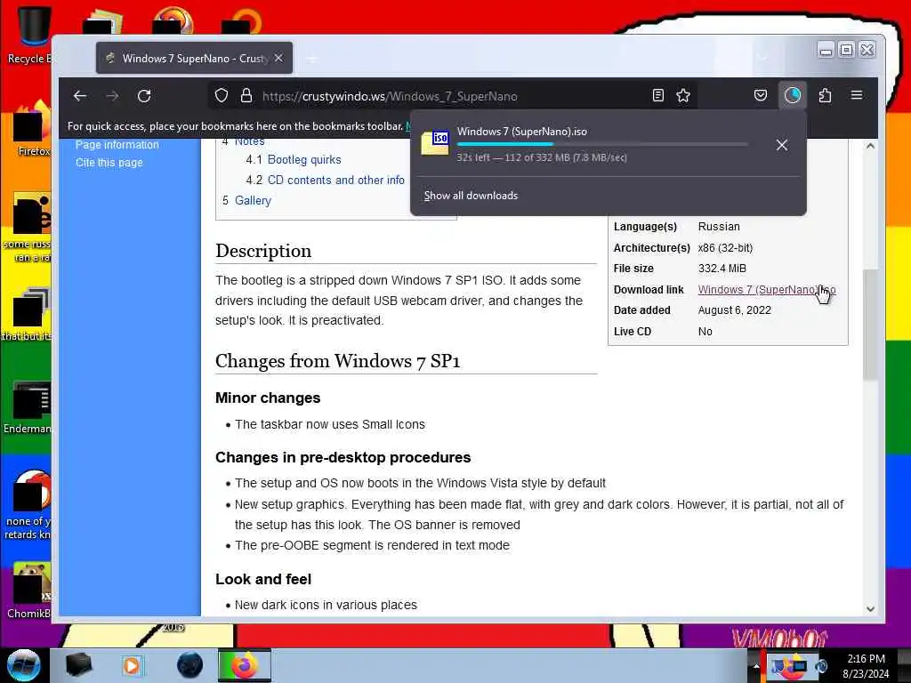Click the Look and feel subheading

coord(263,579)
